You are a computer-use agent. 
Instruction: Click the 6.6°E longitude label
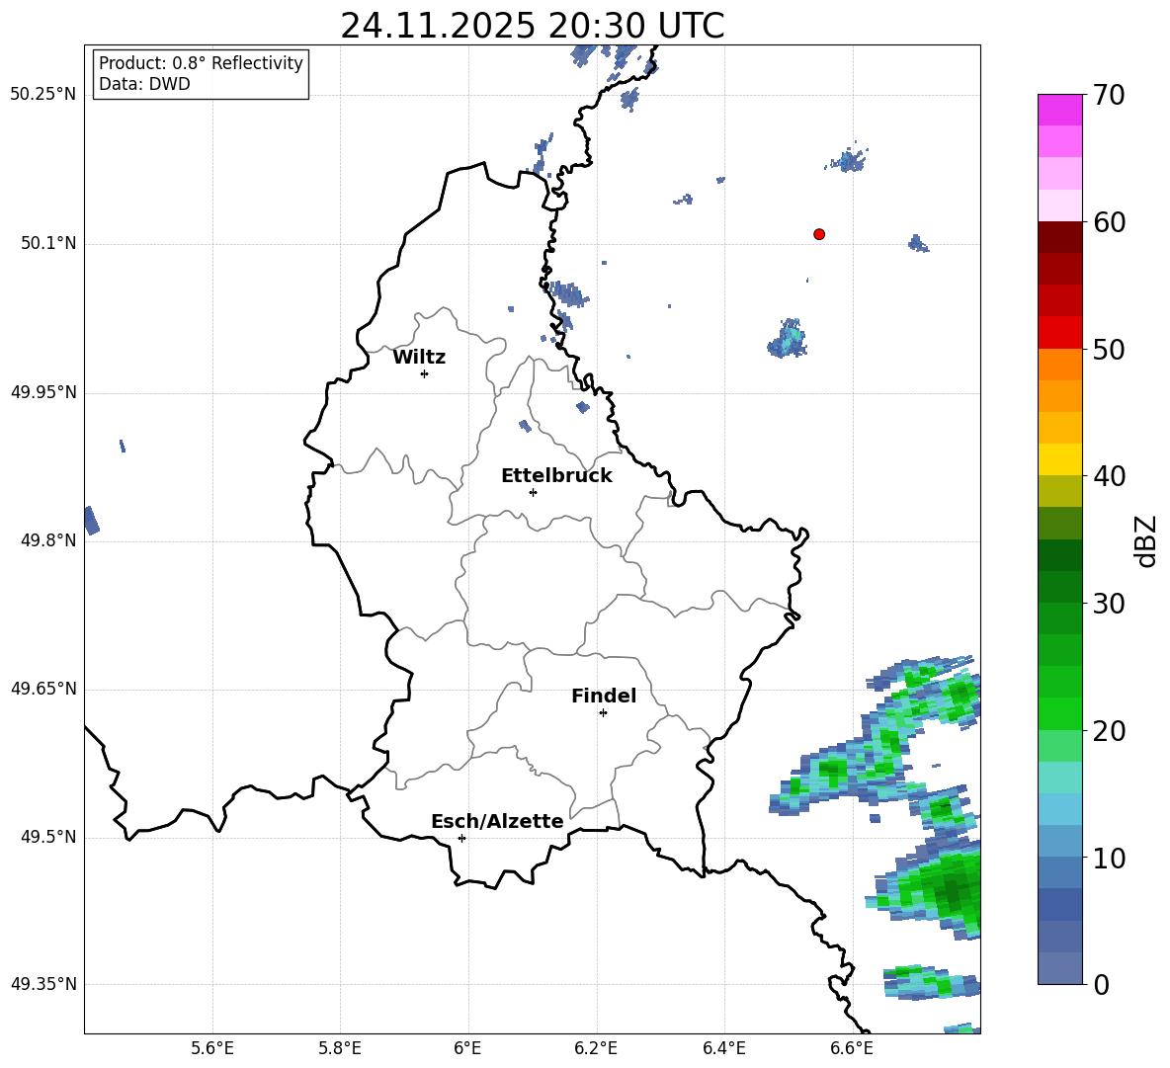click(852, 1049)
